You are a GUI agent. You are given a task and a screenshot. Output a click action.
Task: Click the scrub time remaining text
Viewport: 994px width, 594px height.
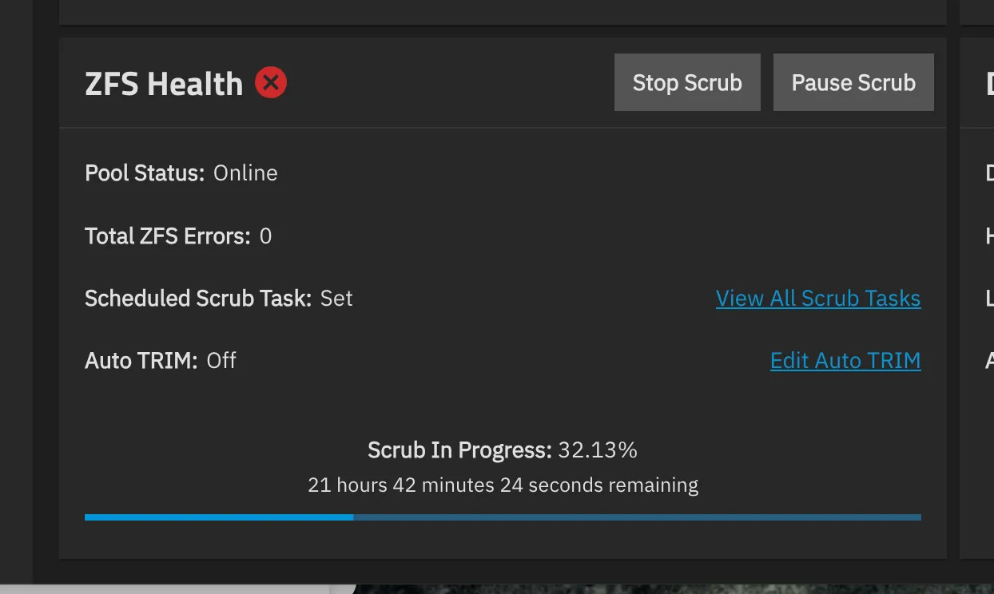pos(503,485)
